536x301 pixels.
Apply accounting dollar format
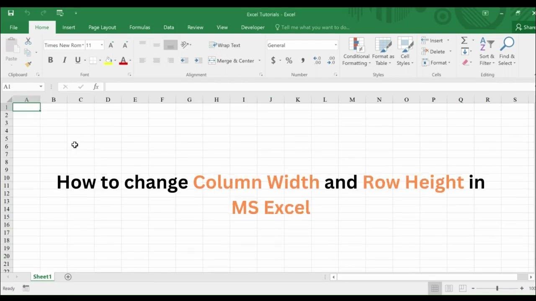click(x=273, y=61)
